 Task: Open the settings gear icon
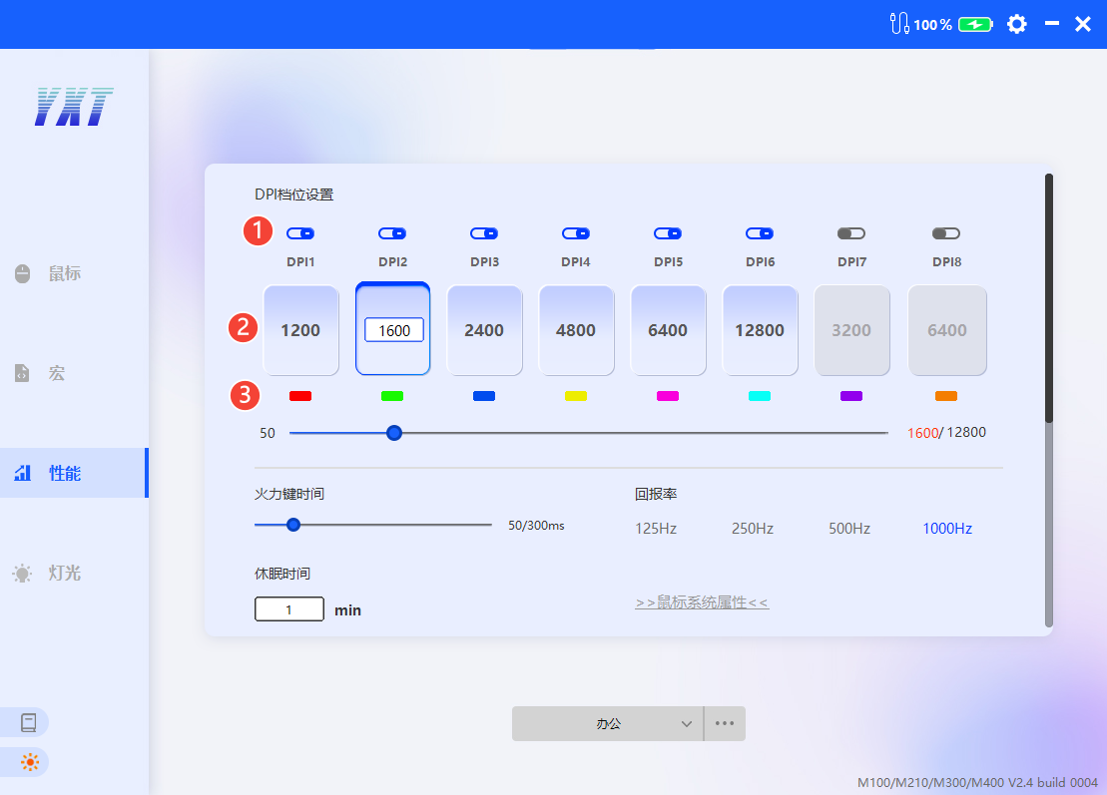pyautogui.click(x=1016, y=24)
